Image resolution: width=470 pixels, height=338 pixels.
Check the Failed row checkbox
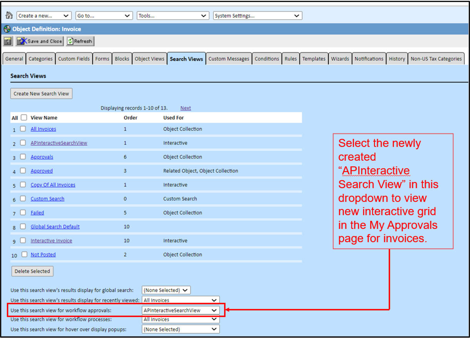pyautogui.click(x=23, y=212)
